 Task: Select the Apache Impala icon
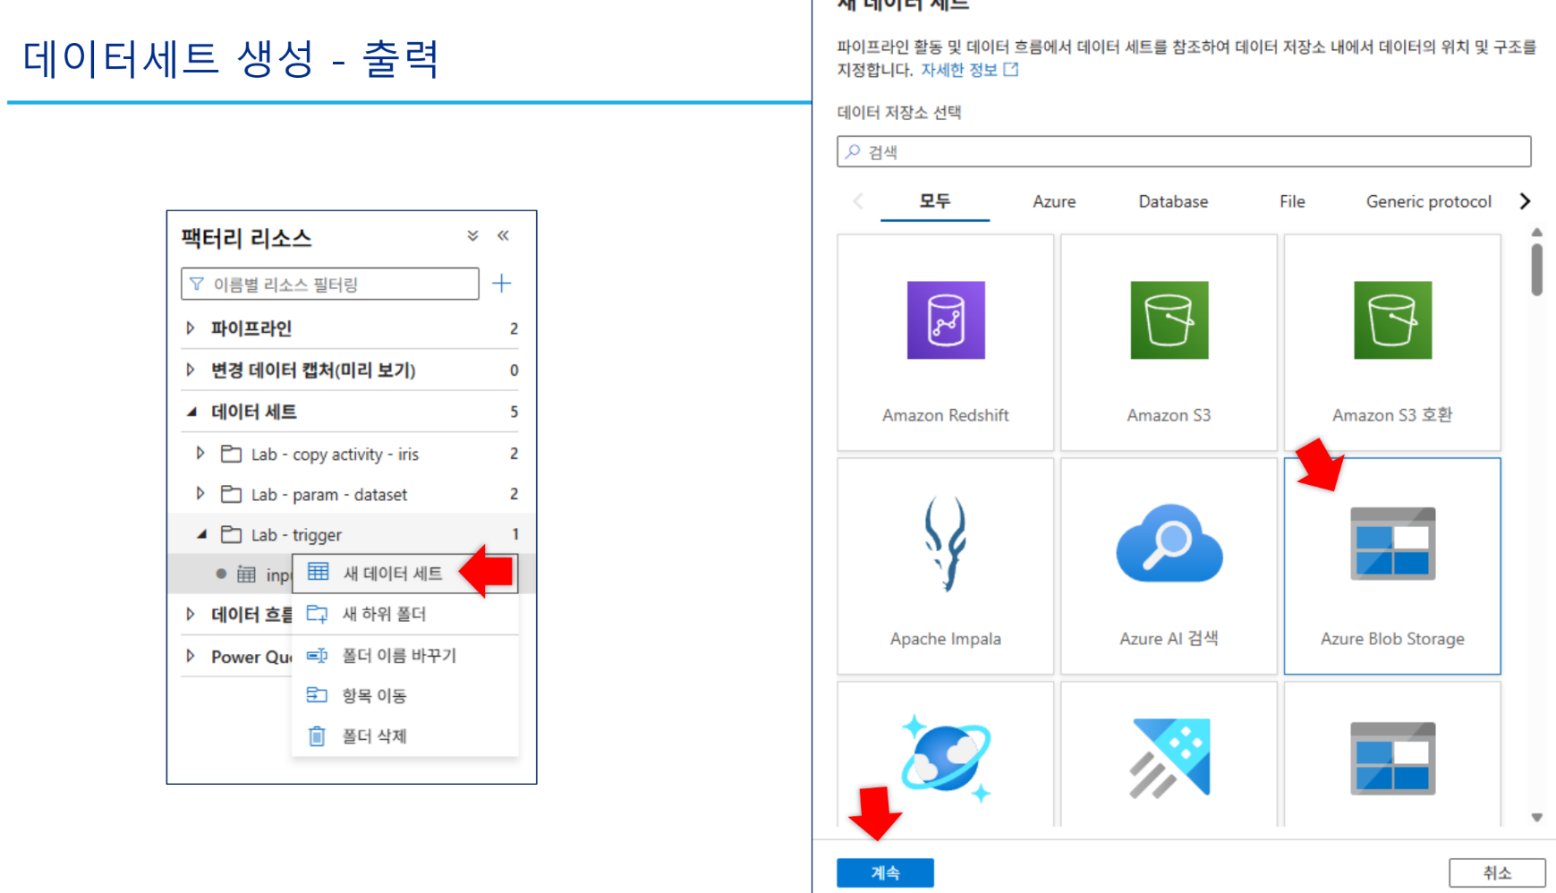pos(946,543)
